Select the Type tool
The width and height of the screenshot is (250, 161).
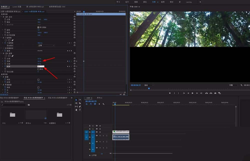pyautogui.click(x=80, y=110)
